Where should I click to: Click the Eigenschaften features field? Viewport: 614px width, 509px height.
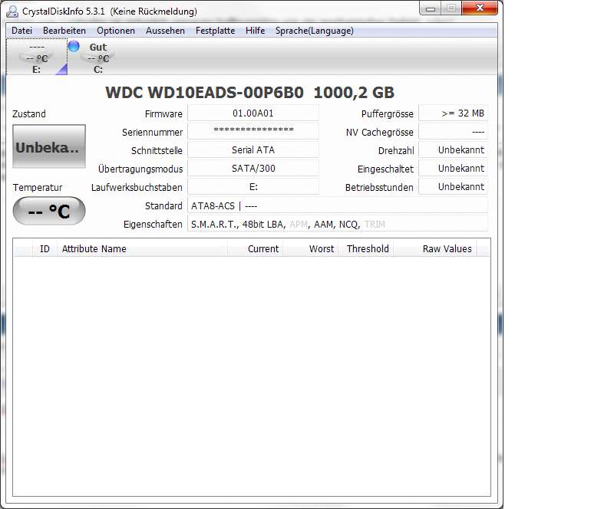coord(338,224)
